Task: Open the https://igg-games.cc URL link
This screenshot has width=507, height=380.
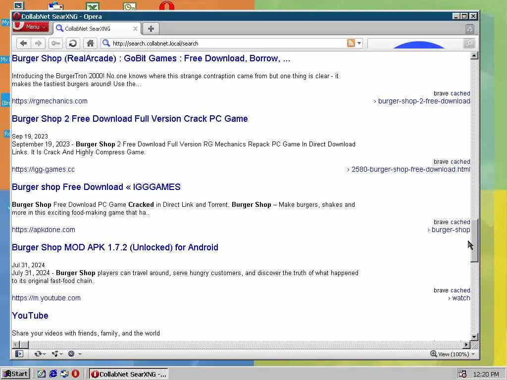Action: point(44,169)
